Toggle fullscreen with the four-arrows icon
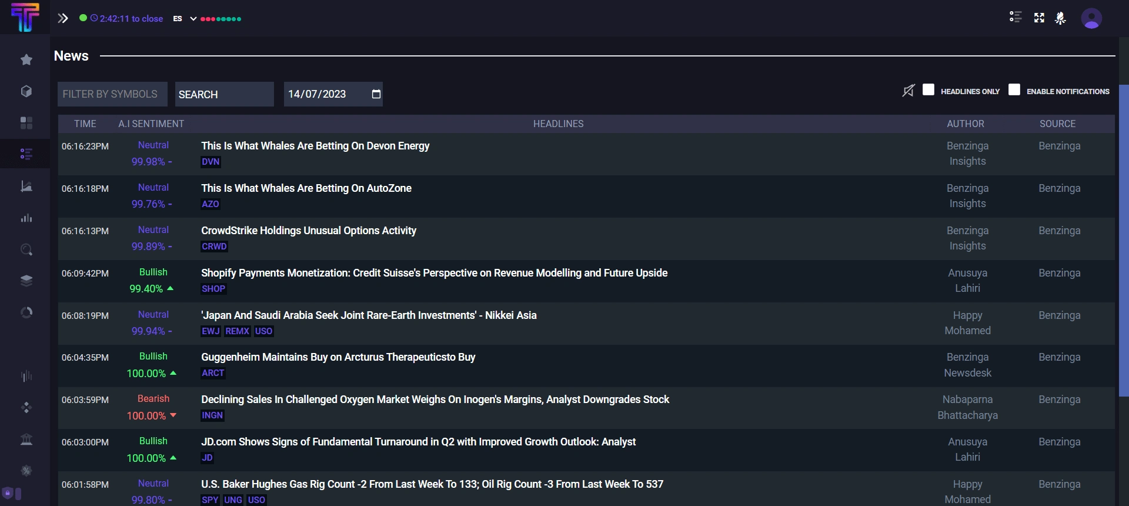 [x=1039, y=18]
